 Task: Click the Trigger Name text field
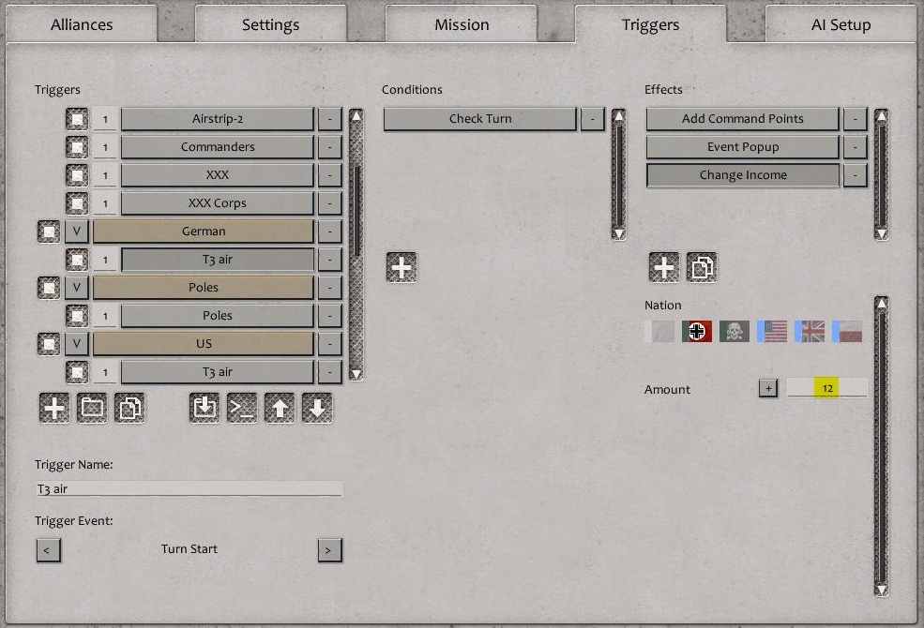pyautogui.click(x=189, y=488)
